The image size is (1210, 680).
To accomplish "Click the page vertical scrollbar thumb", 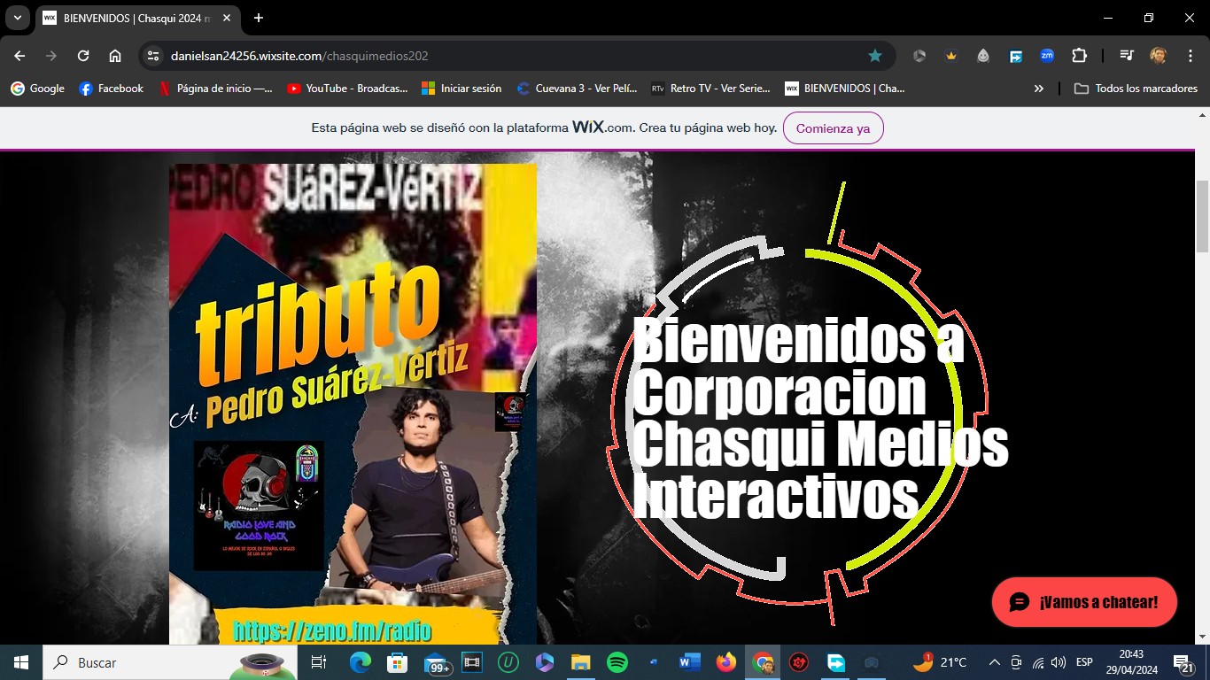I will [1202, 217].
